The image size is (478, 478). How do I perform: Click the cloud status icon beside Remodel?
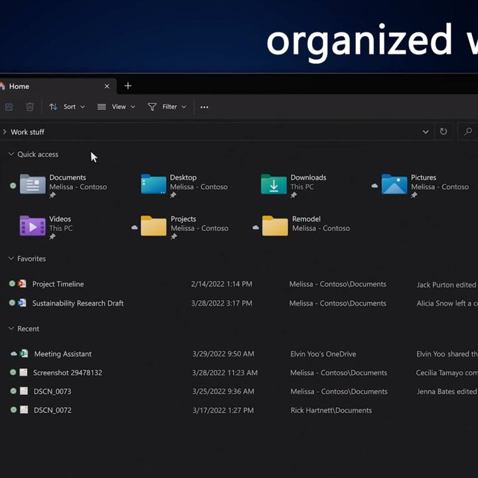256,228
